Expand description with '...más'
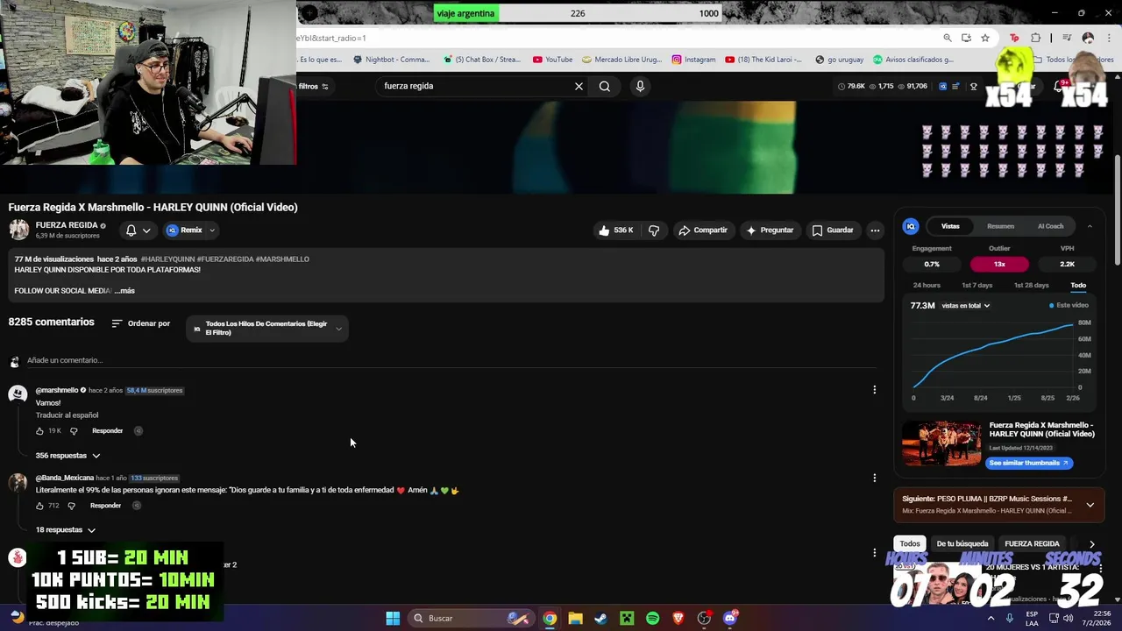The width and height of the screenshot is (1122, 631). (124, 291)
